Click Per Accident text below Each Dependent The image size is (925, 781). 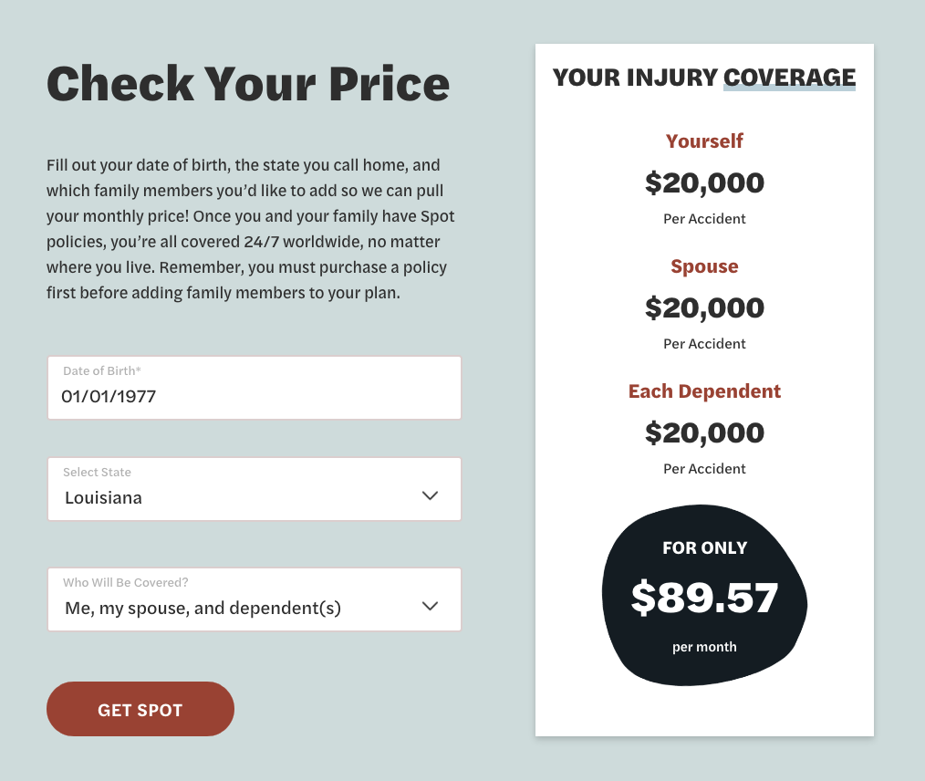[x=704, y=469]
